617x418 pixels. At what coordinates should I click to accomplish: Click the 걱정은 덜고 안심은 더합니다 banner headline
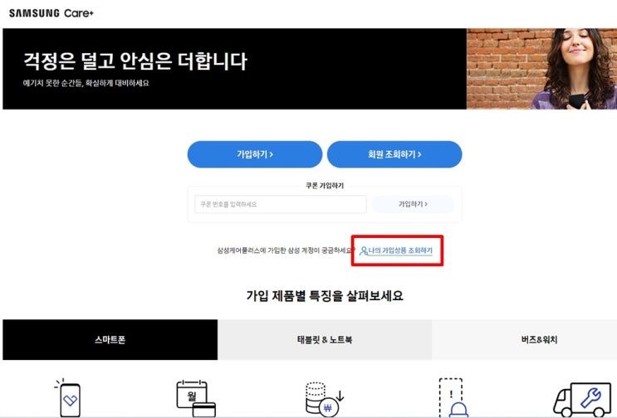[135, 61]
